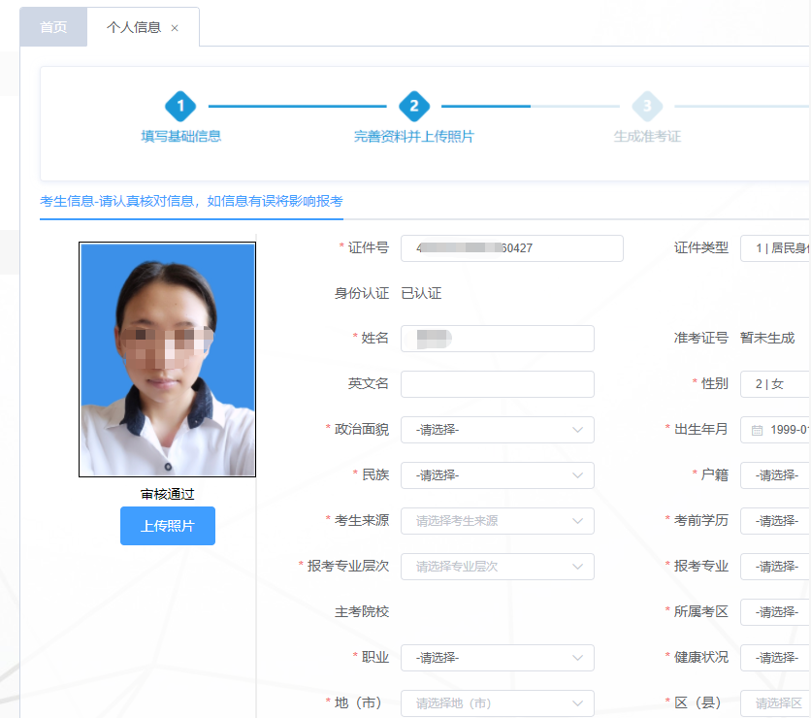
Task: Close the 个人信息 tab
Action: [x=175, y=27]
